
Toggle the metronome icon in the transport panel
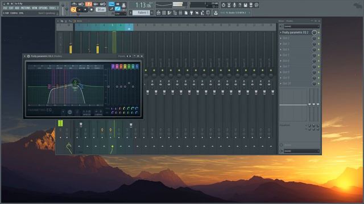pos(74,4)
